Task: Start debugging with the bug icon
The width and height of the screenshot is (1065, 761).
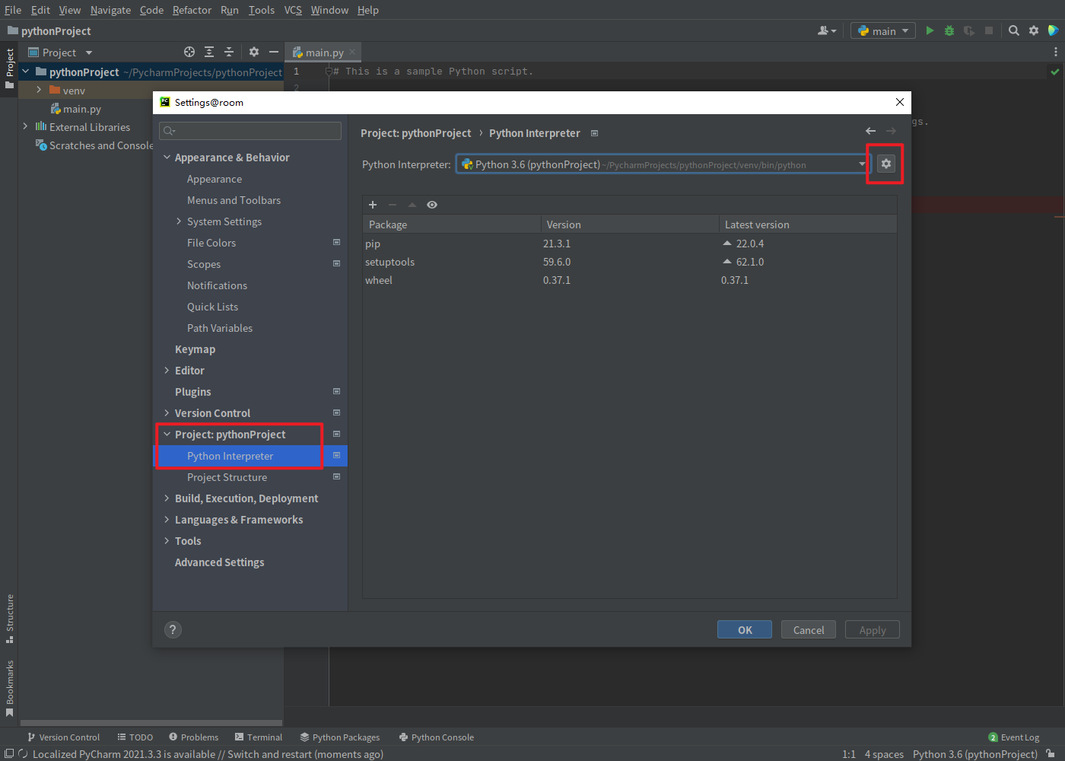Action: (x=949, y=30)
